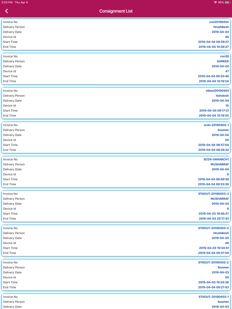
Task: Open invoice STKOUT-20190403-3
Action: click(213, 194)
